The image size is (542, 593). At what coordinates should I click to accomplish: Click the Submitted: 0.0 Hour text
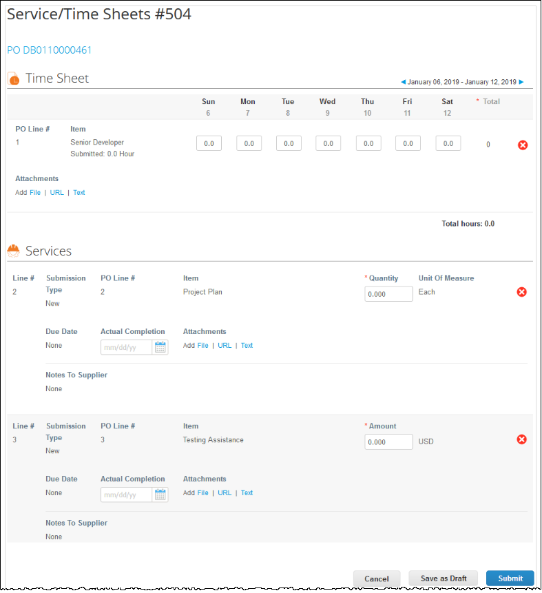coord(103,154)
